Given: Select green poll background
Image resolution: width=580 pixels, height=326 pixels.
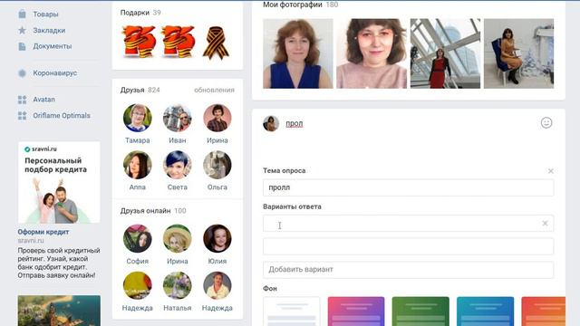Looking at the screenshot, I should [x=420, y=312].
